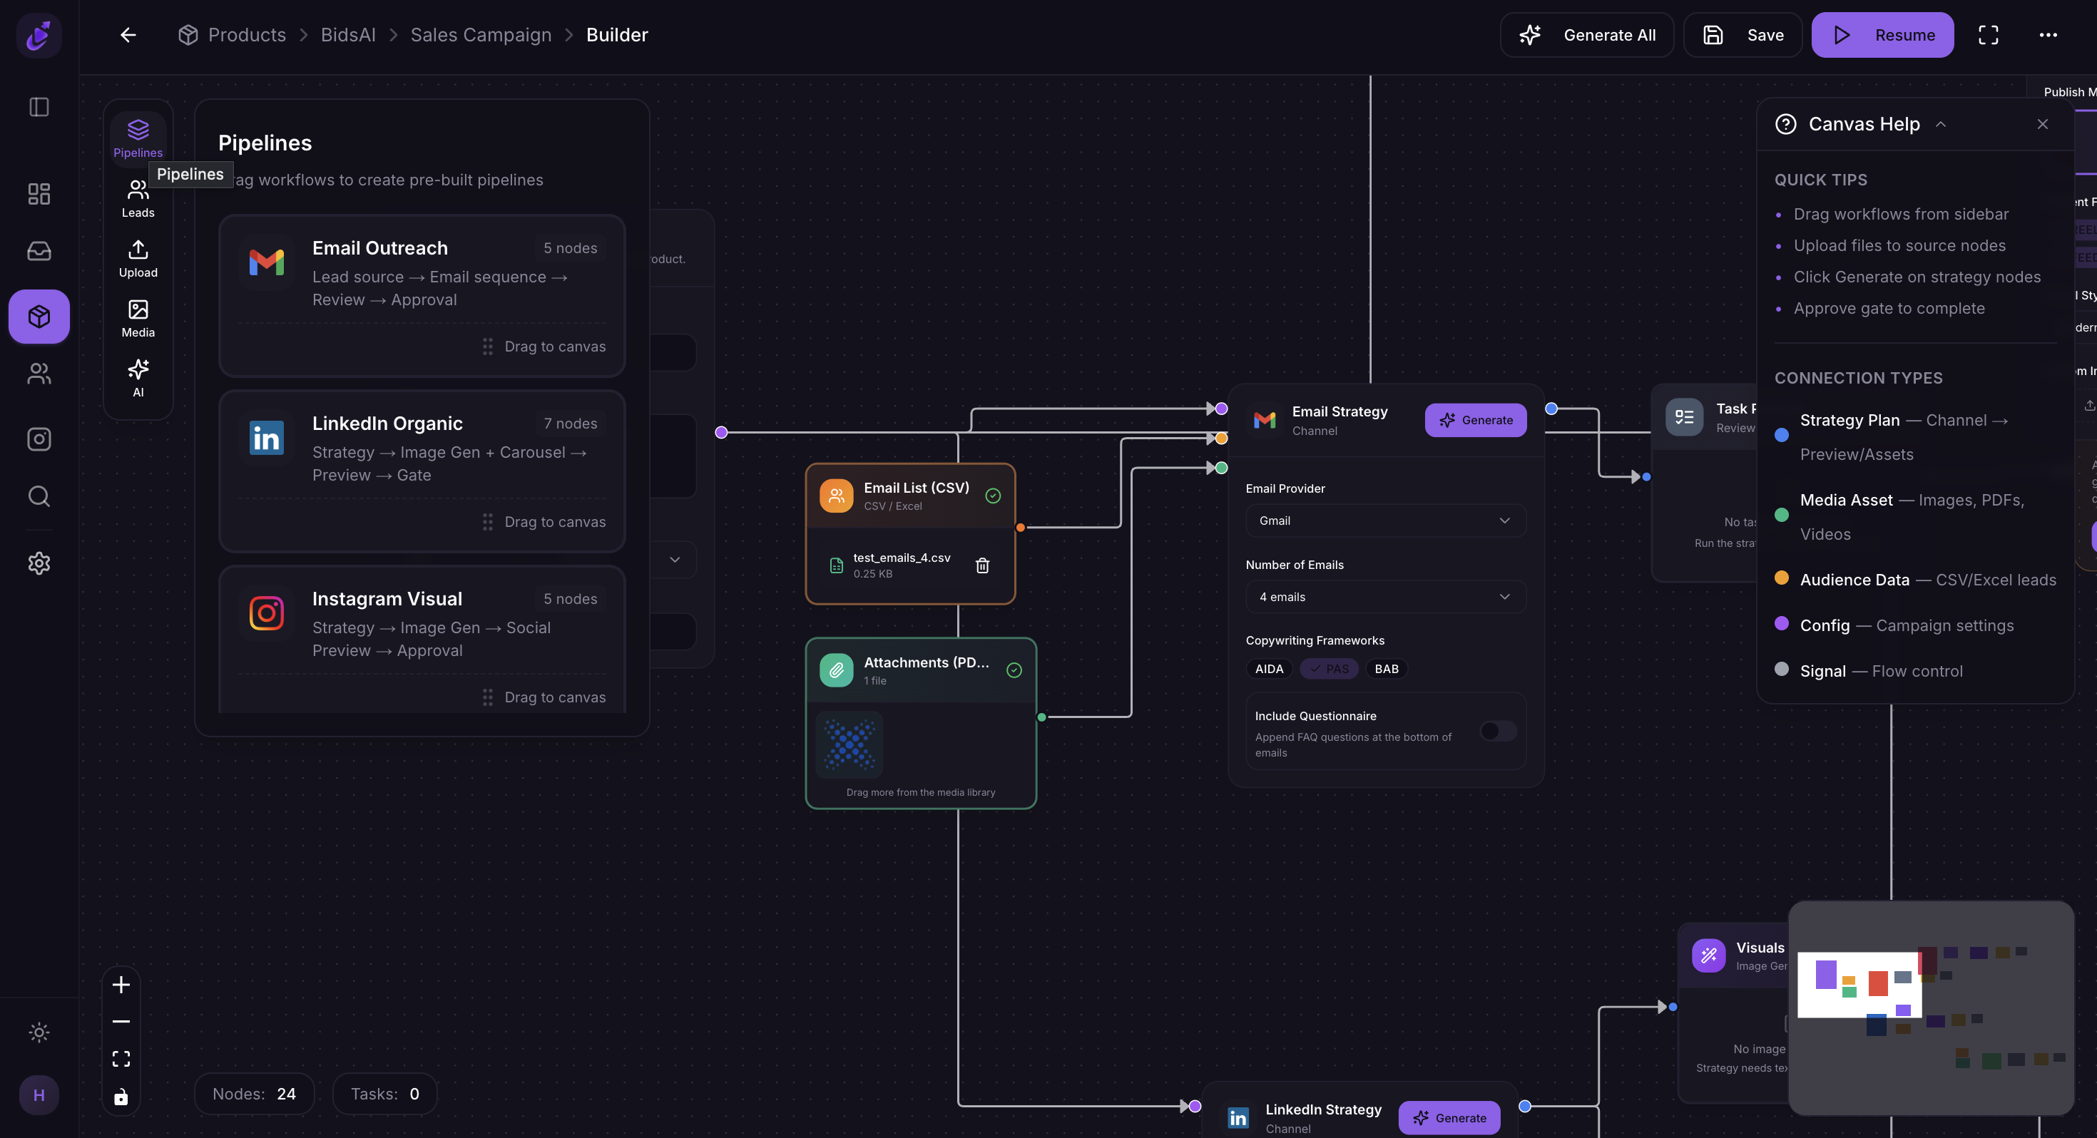This screenshot has height=1138, width=2097.
Task: Zoom out on canvas with minus icon
Action: [x=121, y=1022]
